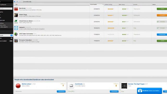Click Softonic rating stars for Watch Dogs
The width and height of the screenshot is (167, 94).
click(x=111, y=15)
